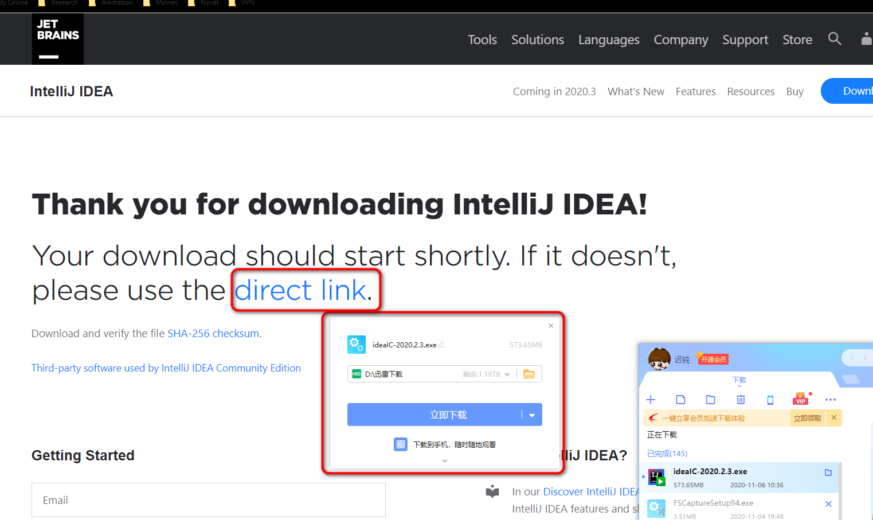The height and width of the screenshot is (520, 873).
Task: Select FSCaptureSetup94.exe in completed list
Action: (738, 508)
